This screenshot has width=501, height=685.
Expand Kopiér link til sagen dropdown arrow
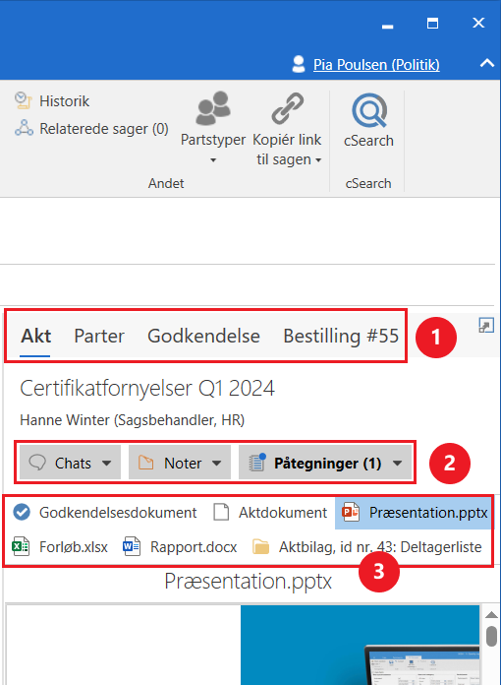(318, 160)
